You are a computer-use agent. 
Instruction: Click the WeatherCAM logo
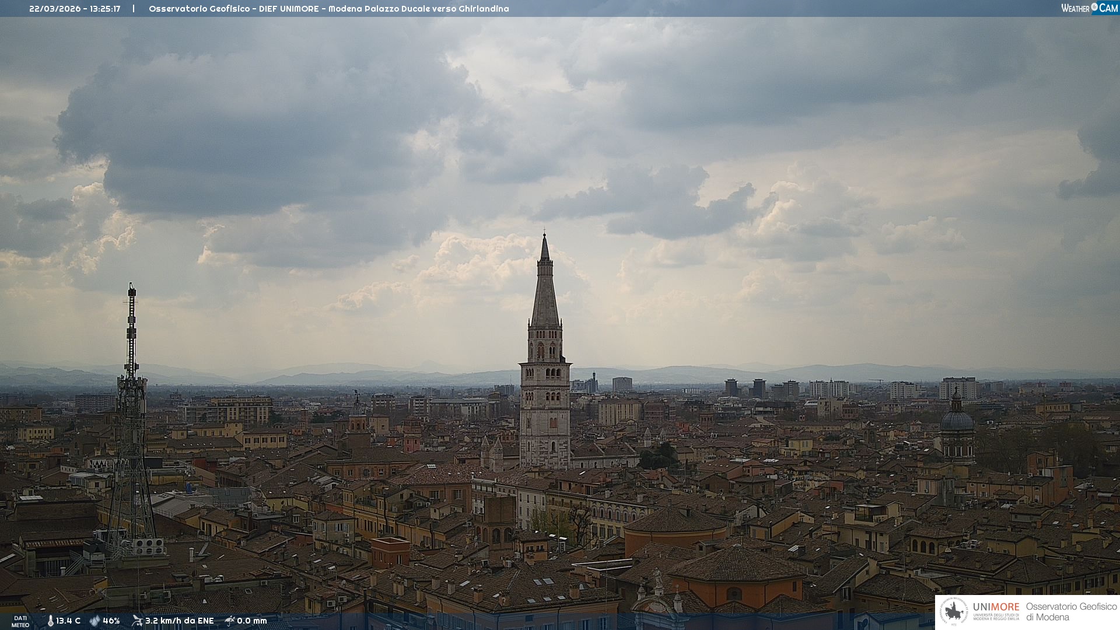[x=1089, y=8]
